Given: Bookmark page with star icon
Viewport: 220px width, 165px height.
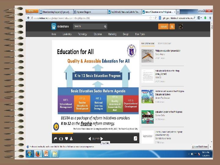Looking at the screenshot, I should coord(151,18).
